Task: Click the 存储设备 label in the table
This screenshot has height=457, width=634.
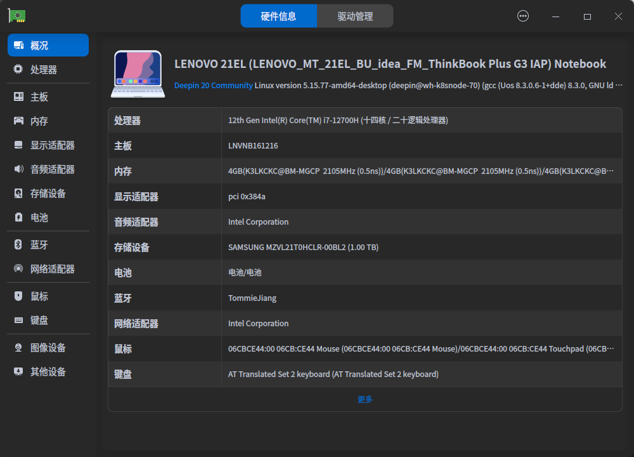Action: (x=132, y=248)
